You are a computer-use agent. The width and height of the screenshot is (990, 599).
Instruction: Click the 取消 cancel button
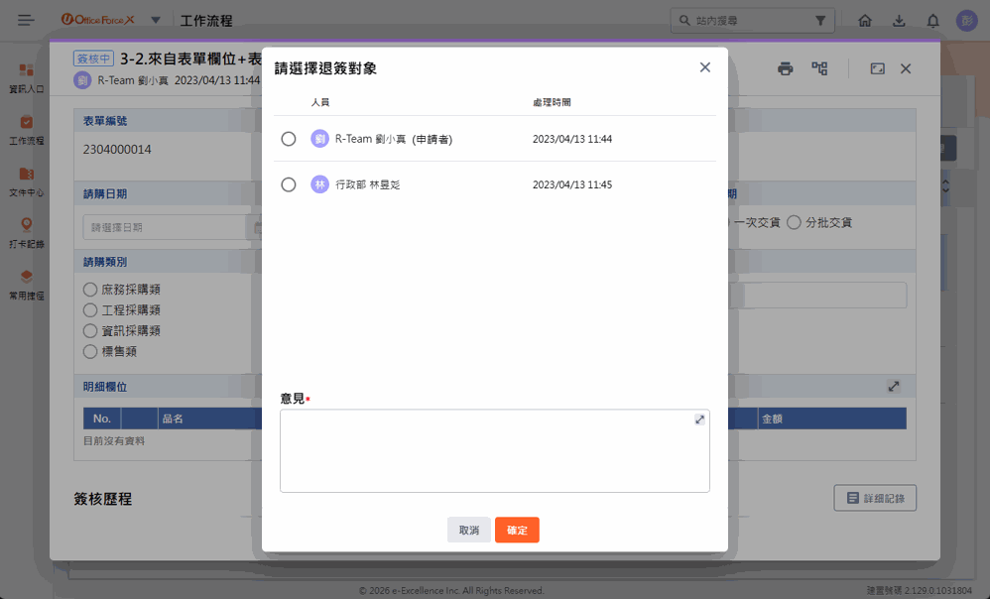(x=468, y=531)
